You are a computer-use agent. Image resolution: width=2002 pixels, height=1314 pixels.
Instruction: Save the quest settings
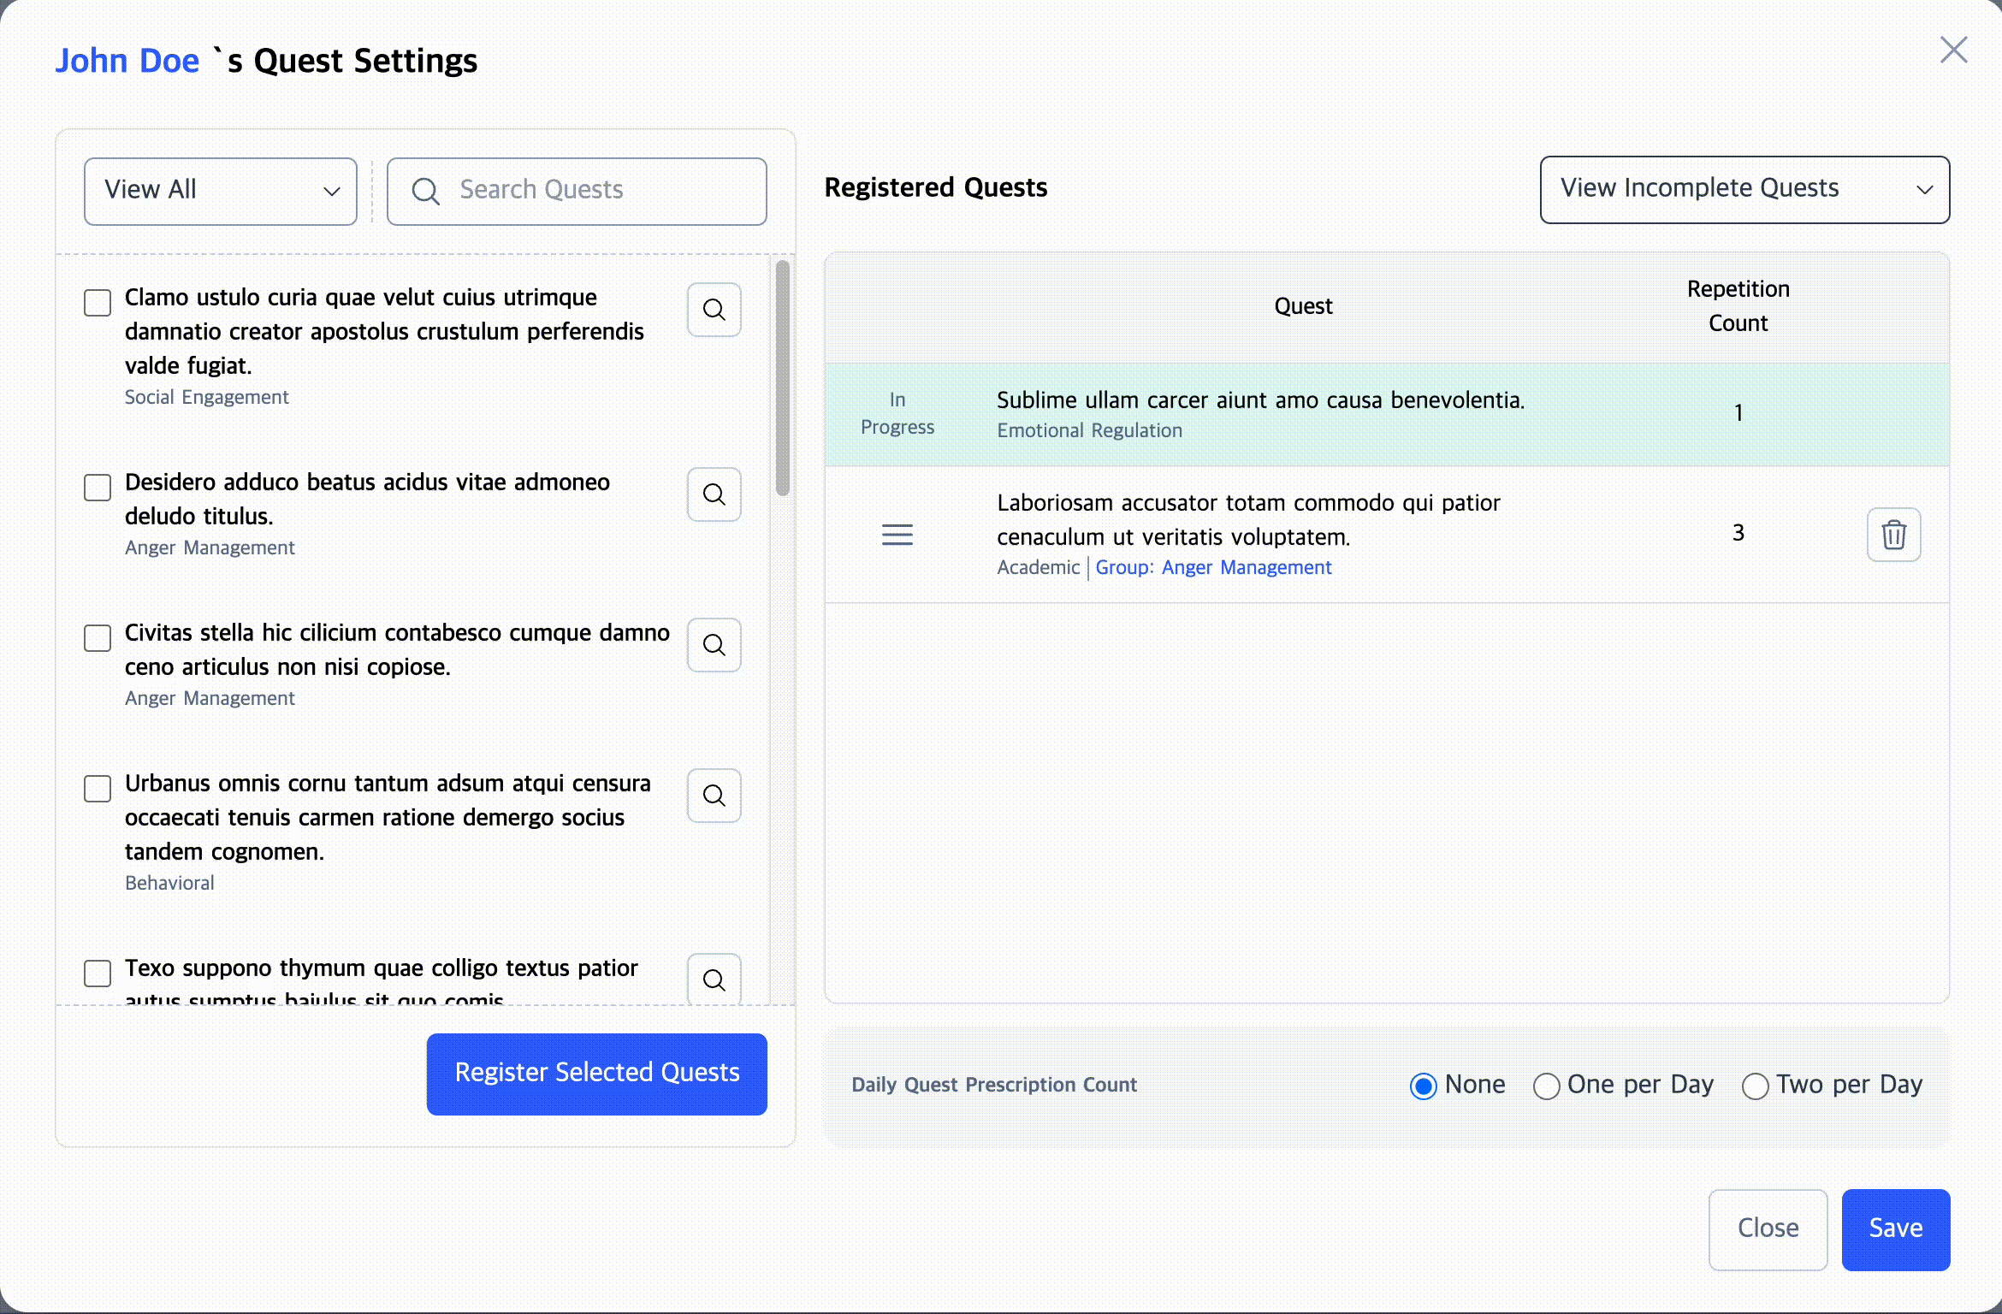point(1895,1229)
